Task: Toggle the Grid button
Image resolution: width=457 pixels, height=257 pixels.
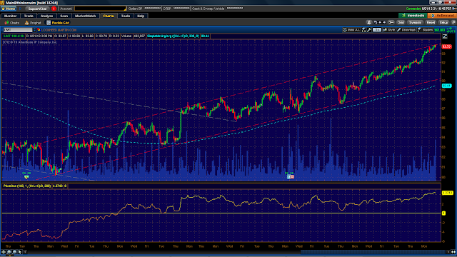Action: click(x=401, y=22)
